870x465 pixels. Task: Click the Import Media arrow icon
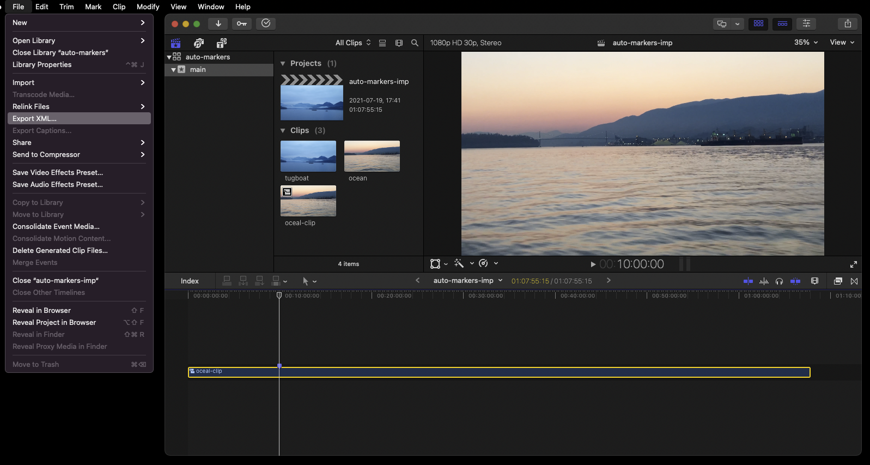218,23
